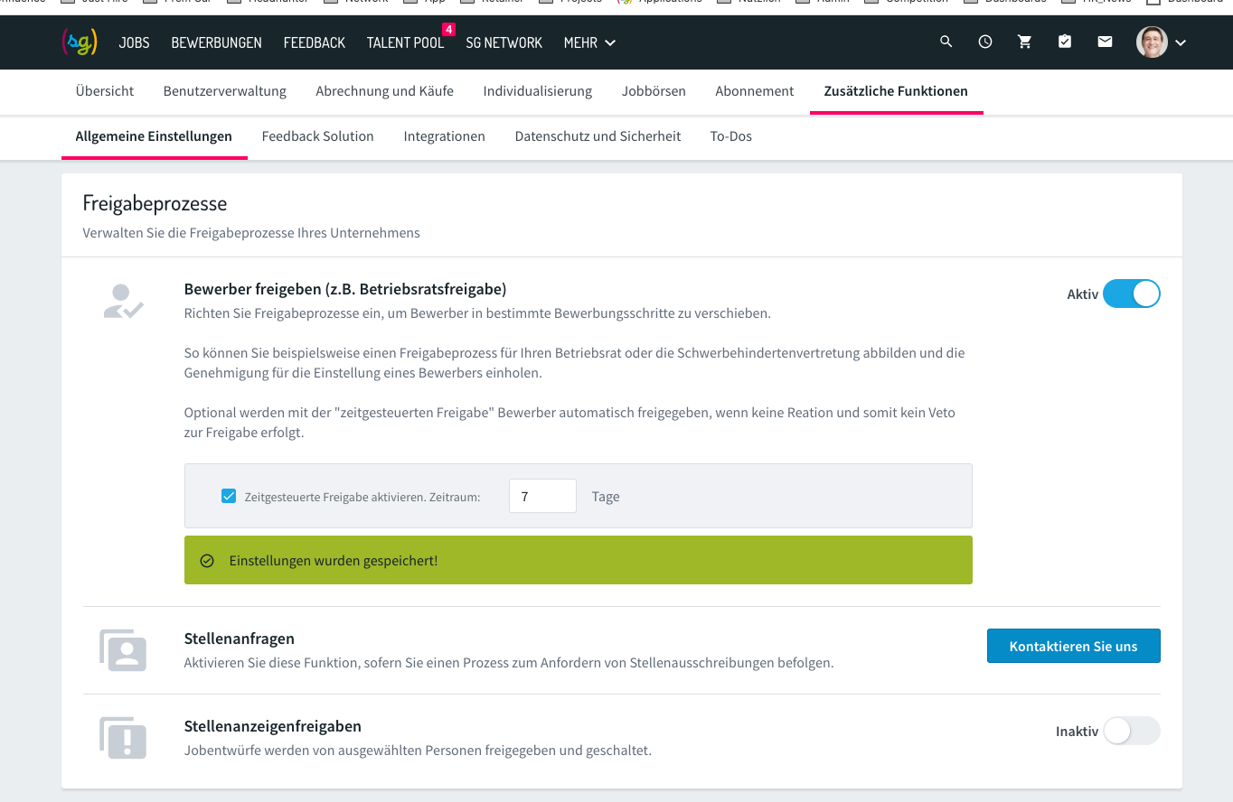This screenshot has width=1233, height=802.
Task: Switch to Abrechnung und Käufe tab
Action: click(385, 91)
